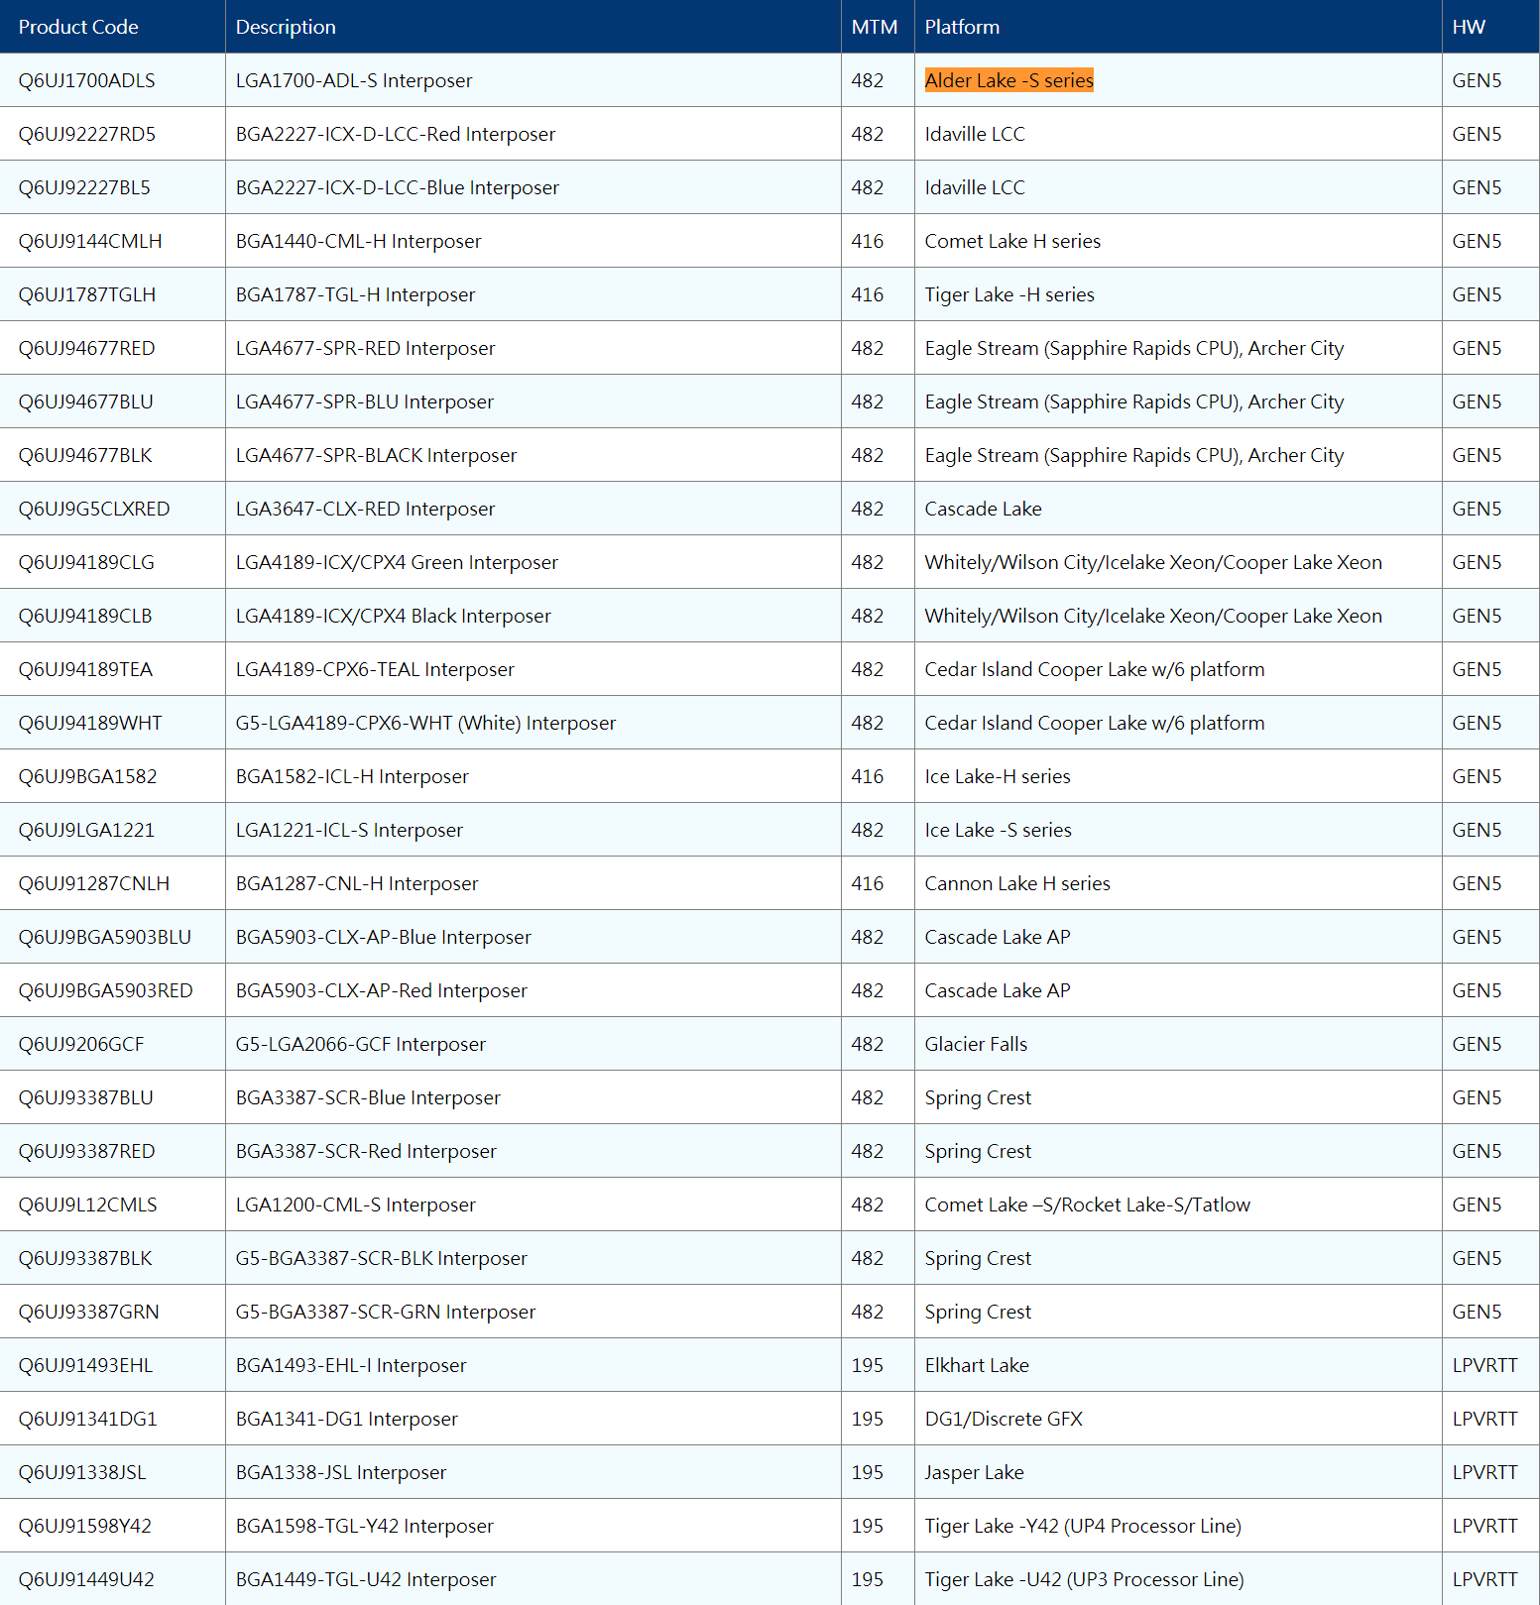Image resolution: width=1540 pixels, height=1605 pixels.
Task: Click Tiger Lake -H series platform cell
Action: pyautogui.click(x=1009, y=294)
